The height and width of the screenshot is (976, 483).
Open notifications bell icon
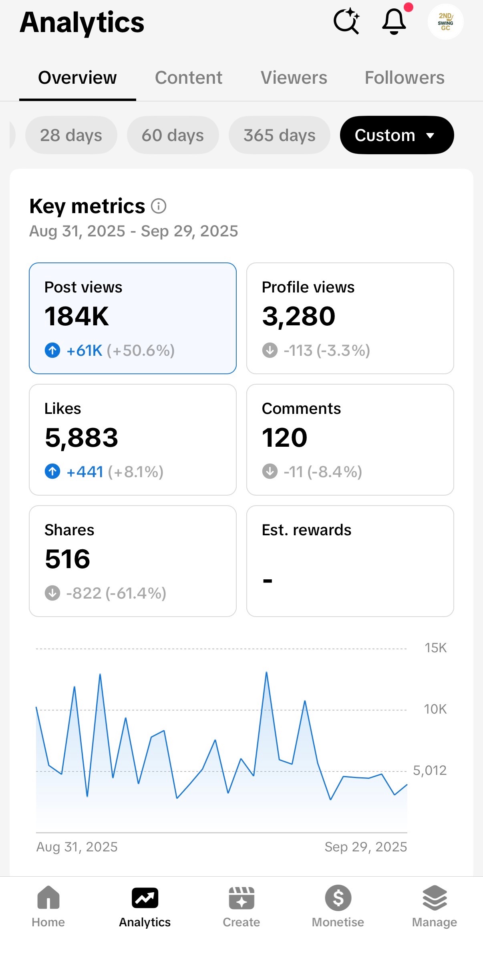point(394,21)
